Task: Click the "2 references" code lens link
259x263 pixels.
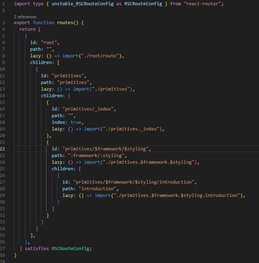Action: point(25,17)
